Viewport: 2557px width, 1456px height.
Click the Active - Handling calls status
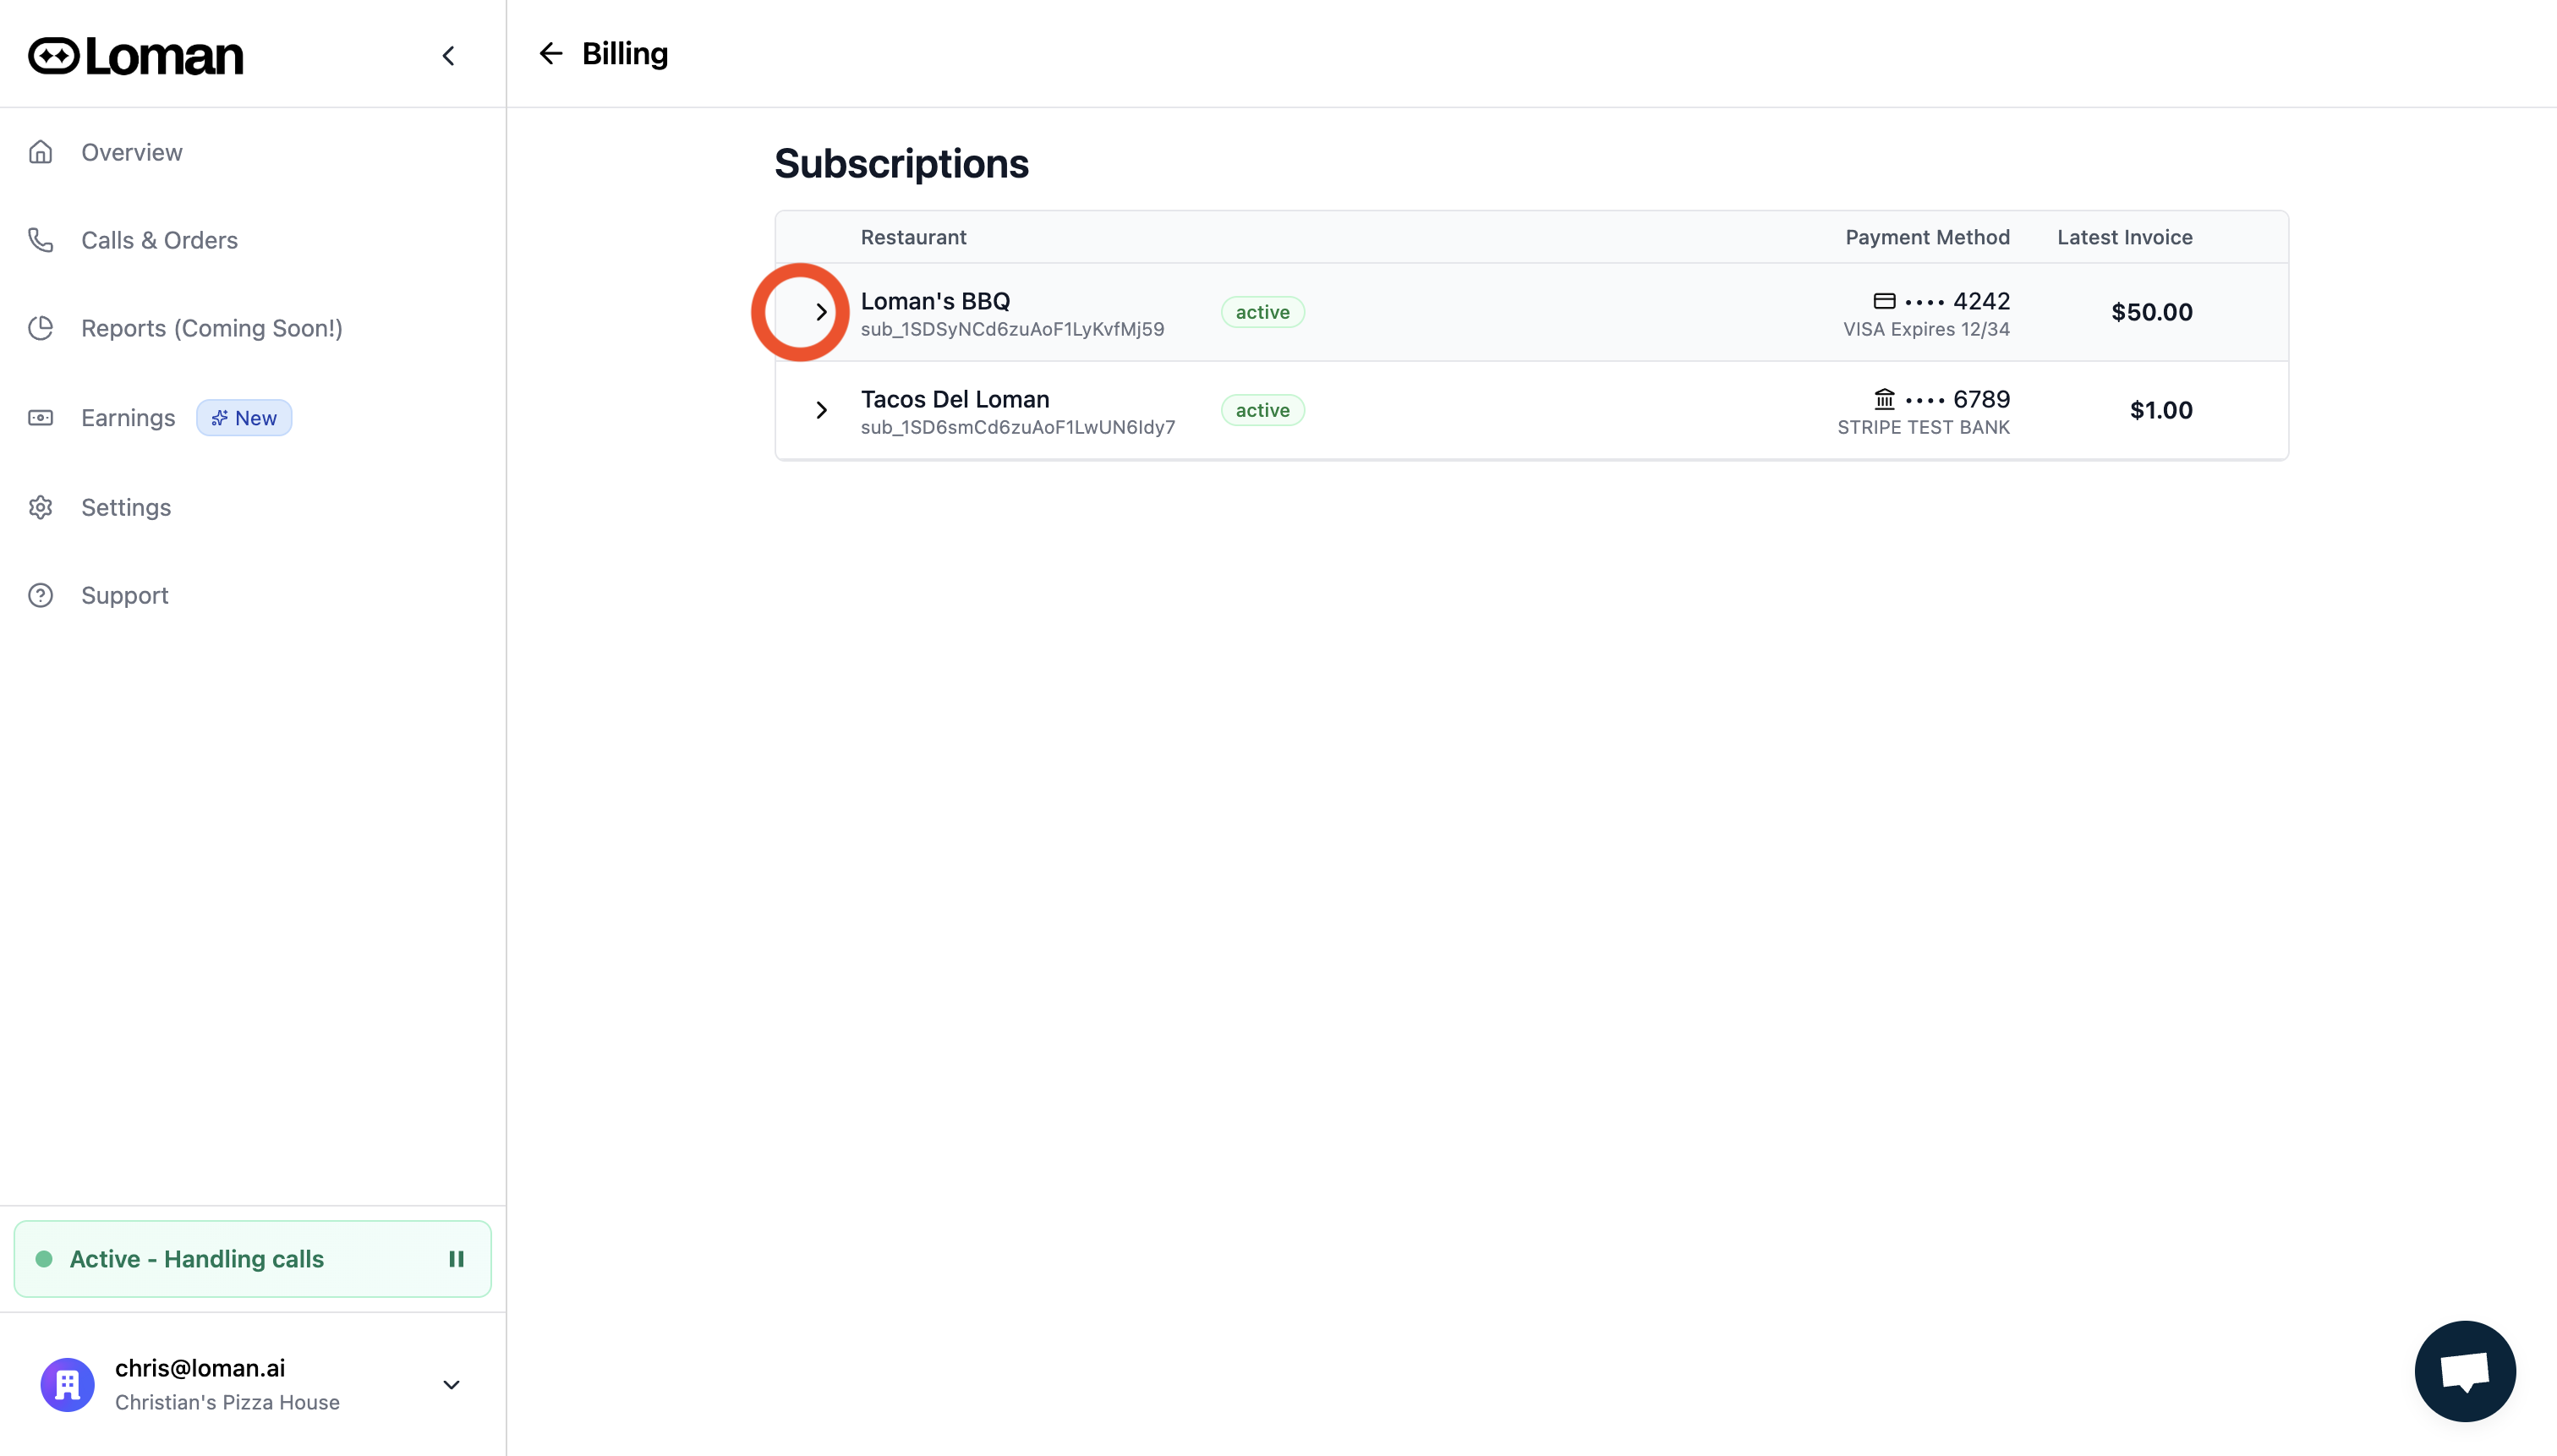click(197, 1259)
